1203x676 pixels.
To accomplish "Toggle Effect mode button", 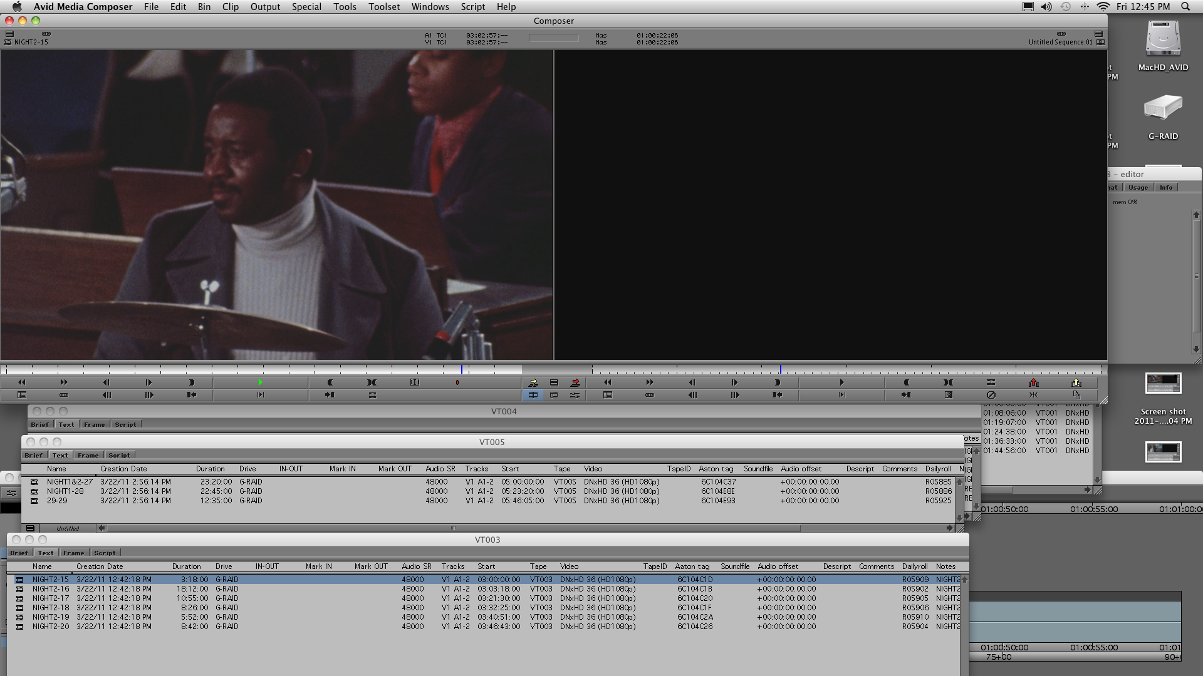I will click(x=575, y=395).
